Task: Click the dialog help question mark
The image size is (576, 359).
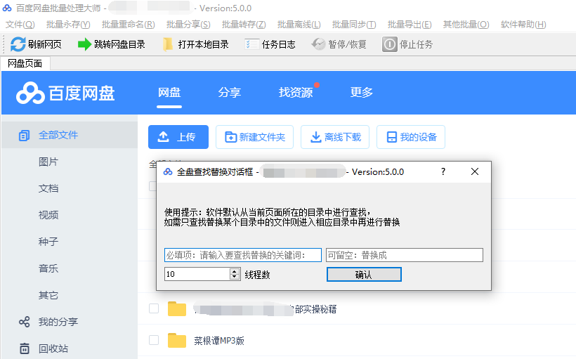Action: click(x=443, y=171)
